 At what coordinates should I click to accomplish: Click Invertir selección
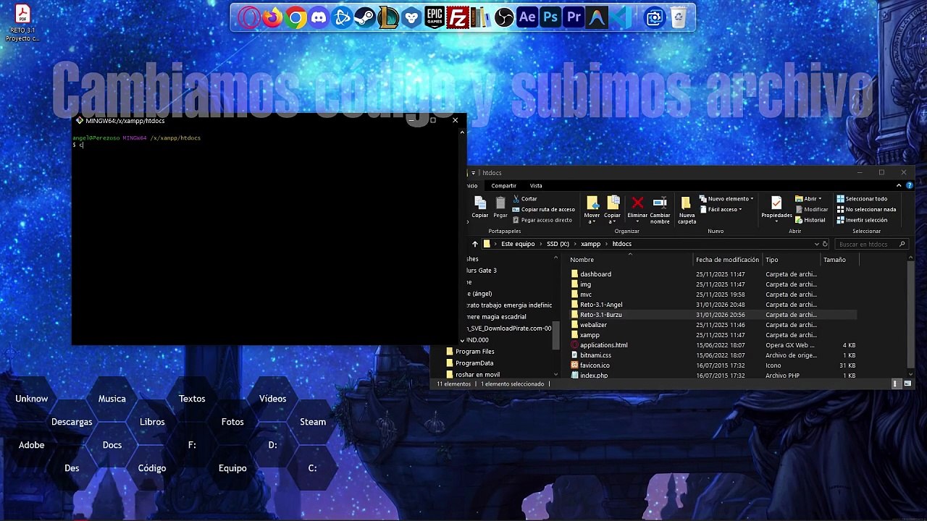862,220
